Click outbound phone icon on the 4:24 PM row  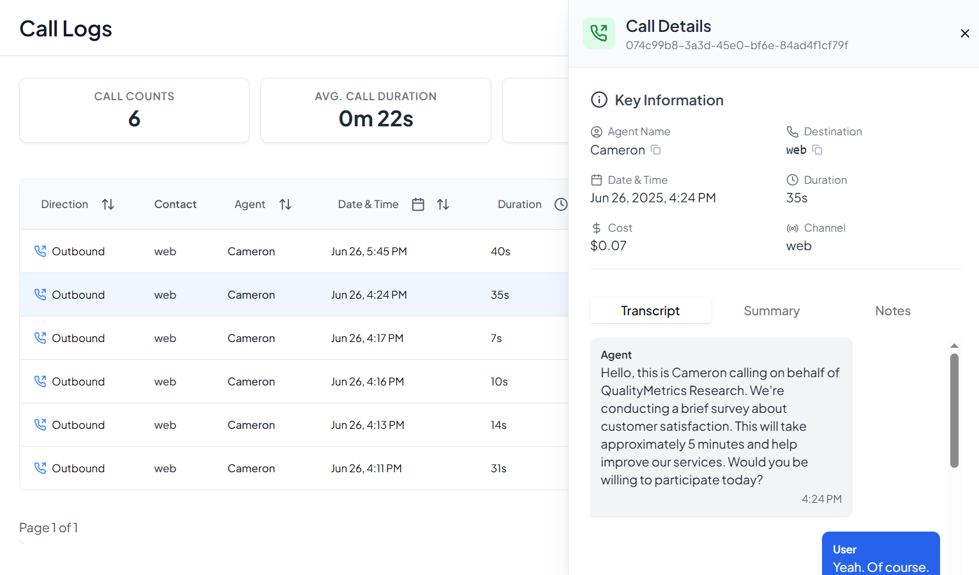[x=40, y=295]
